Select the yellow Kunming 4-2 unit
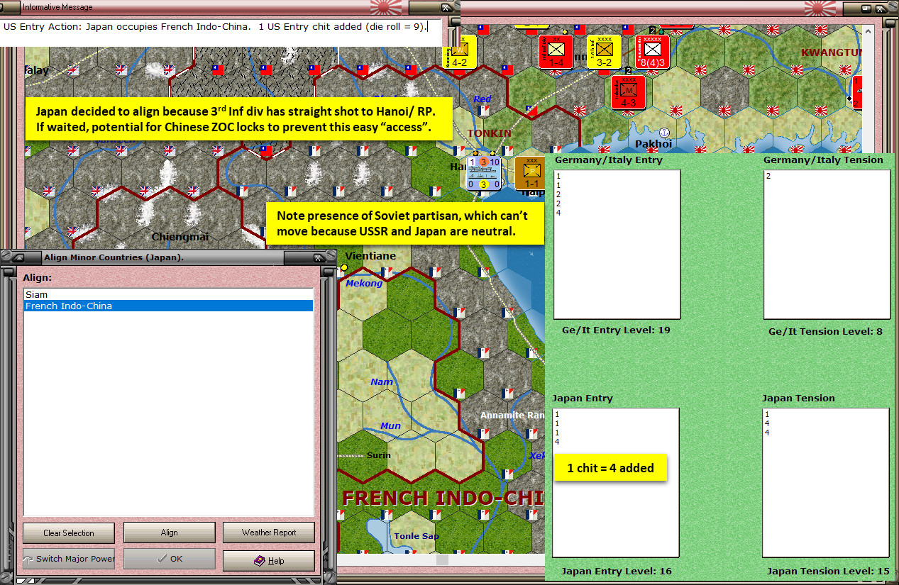Image resolution: width=899 pixels, height=585 pixels. pos(459,52)
